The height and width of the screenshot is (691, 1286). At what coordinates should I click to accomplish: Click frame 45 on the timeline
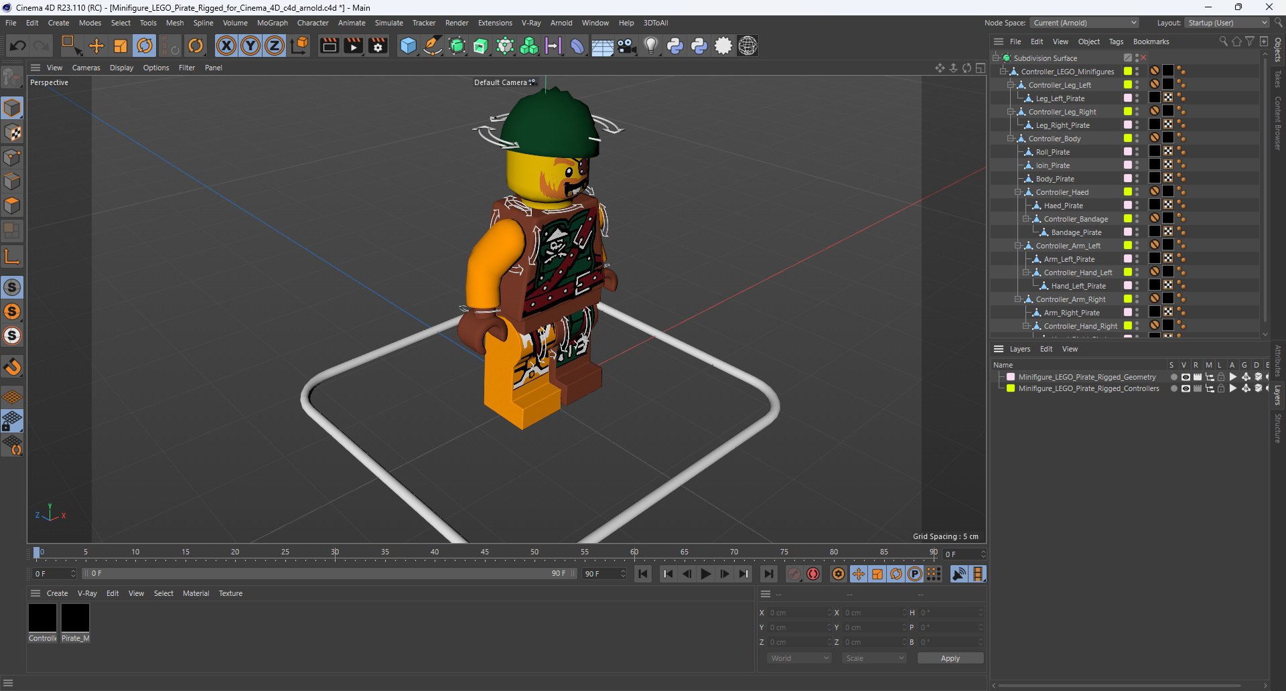484,552
